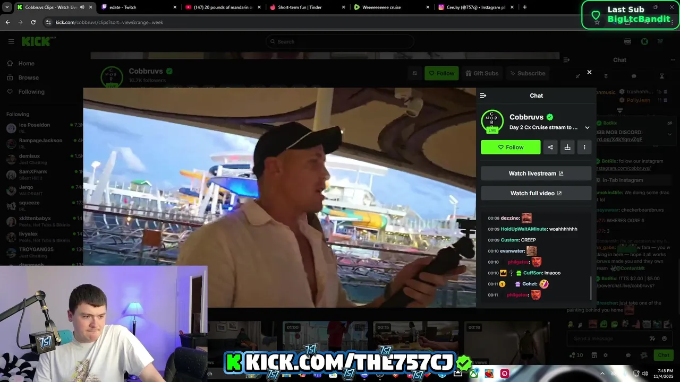Open emoji picker in background chat input

coord(665,338)
